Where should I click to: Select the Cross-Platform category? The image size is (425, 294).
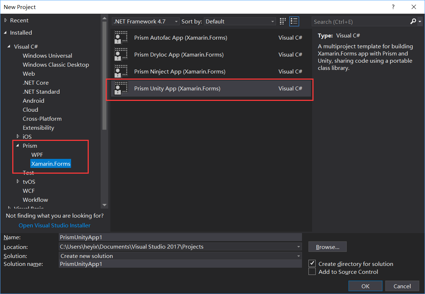[x=42, y=119]
